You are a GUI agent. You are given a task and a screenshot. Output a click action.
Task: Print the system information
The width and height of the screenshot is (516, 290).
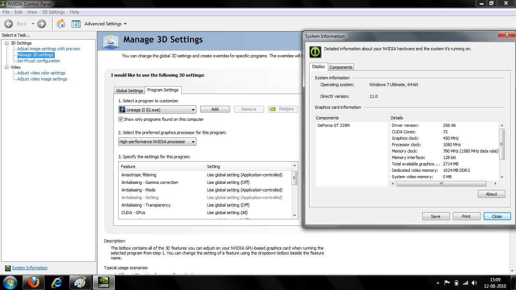(467, 216)
